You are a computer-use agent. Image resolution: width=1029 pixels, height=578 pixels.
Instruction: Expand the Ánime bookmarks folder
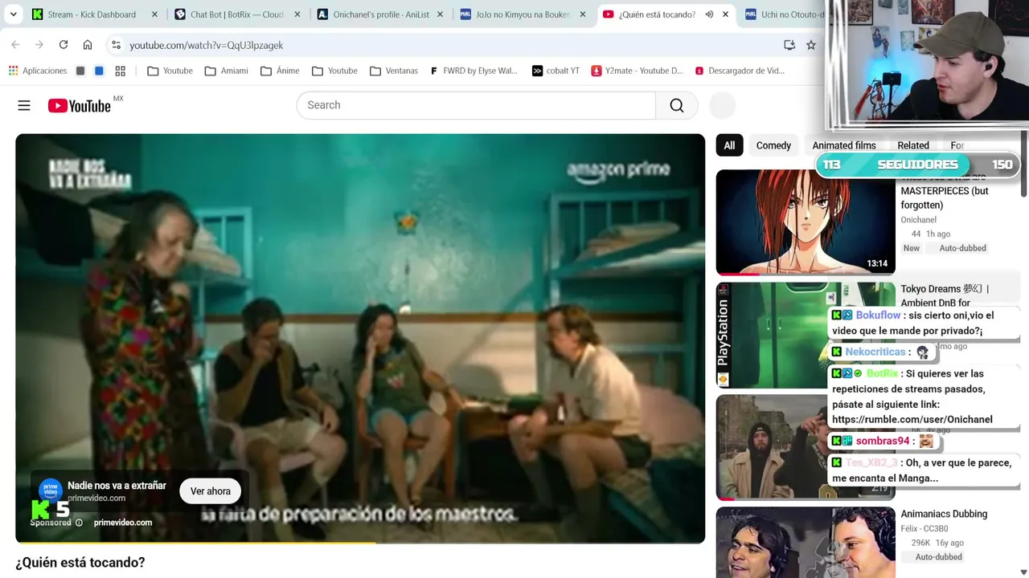(x=280, y=71)
